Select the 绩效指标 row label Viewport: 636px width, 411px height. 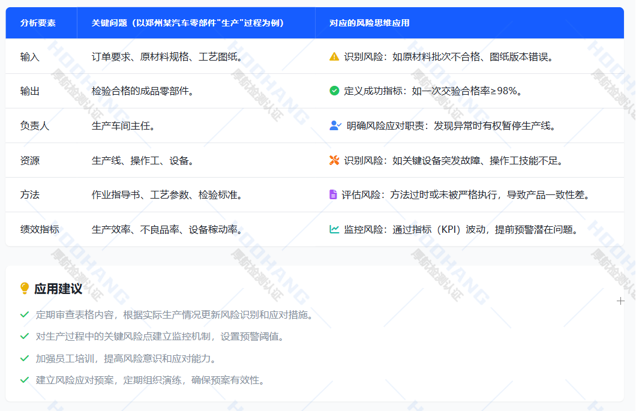pyautogui.click(x=40, y=229)
